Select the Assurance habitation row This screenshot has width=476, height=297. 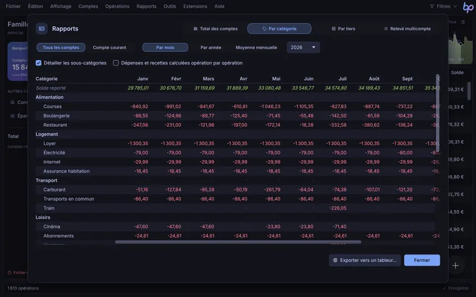click(x=235, y=171)
